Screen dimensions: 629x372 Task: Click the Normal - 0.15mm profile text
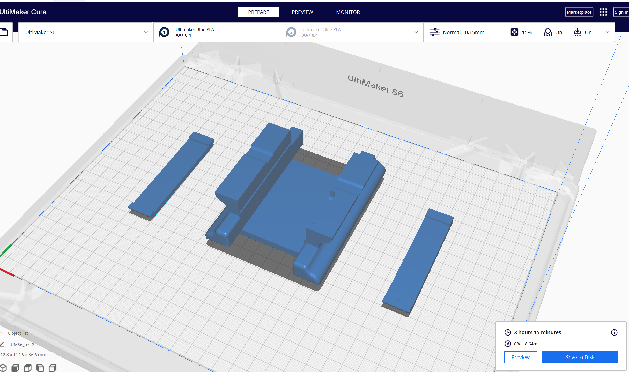(464, 32)
